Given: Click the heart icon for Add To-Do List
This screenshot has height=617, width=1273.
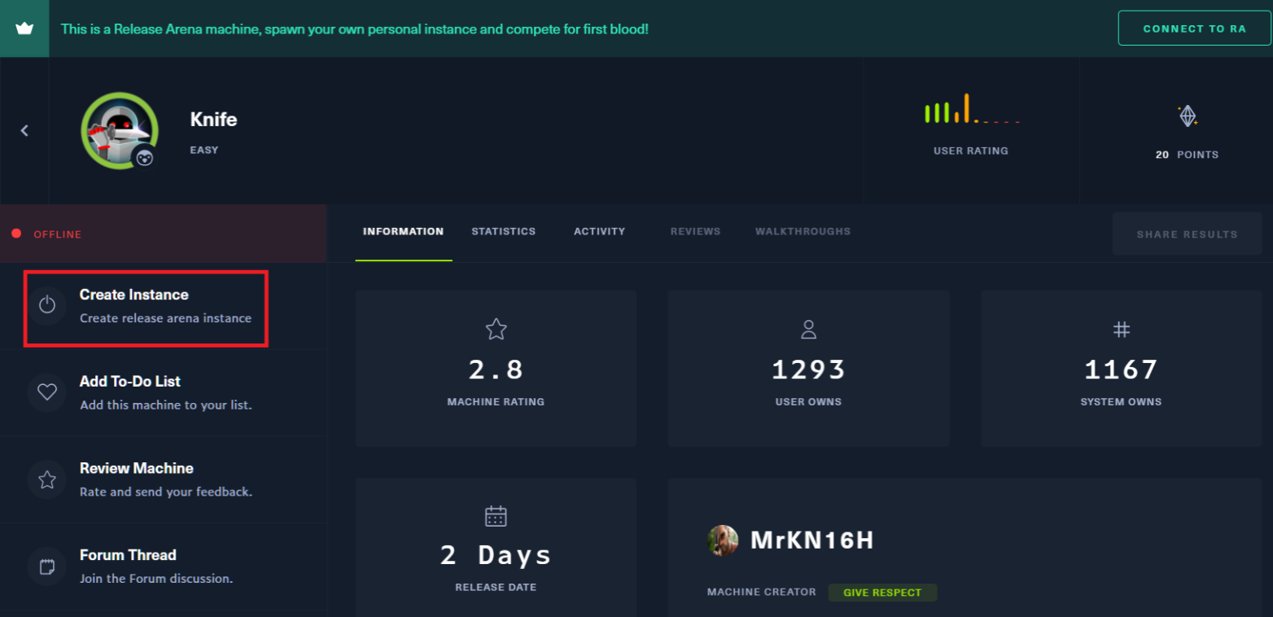Looking at the screenshot, I should (47, 392).
